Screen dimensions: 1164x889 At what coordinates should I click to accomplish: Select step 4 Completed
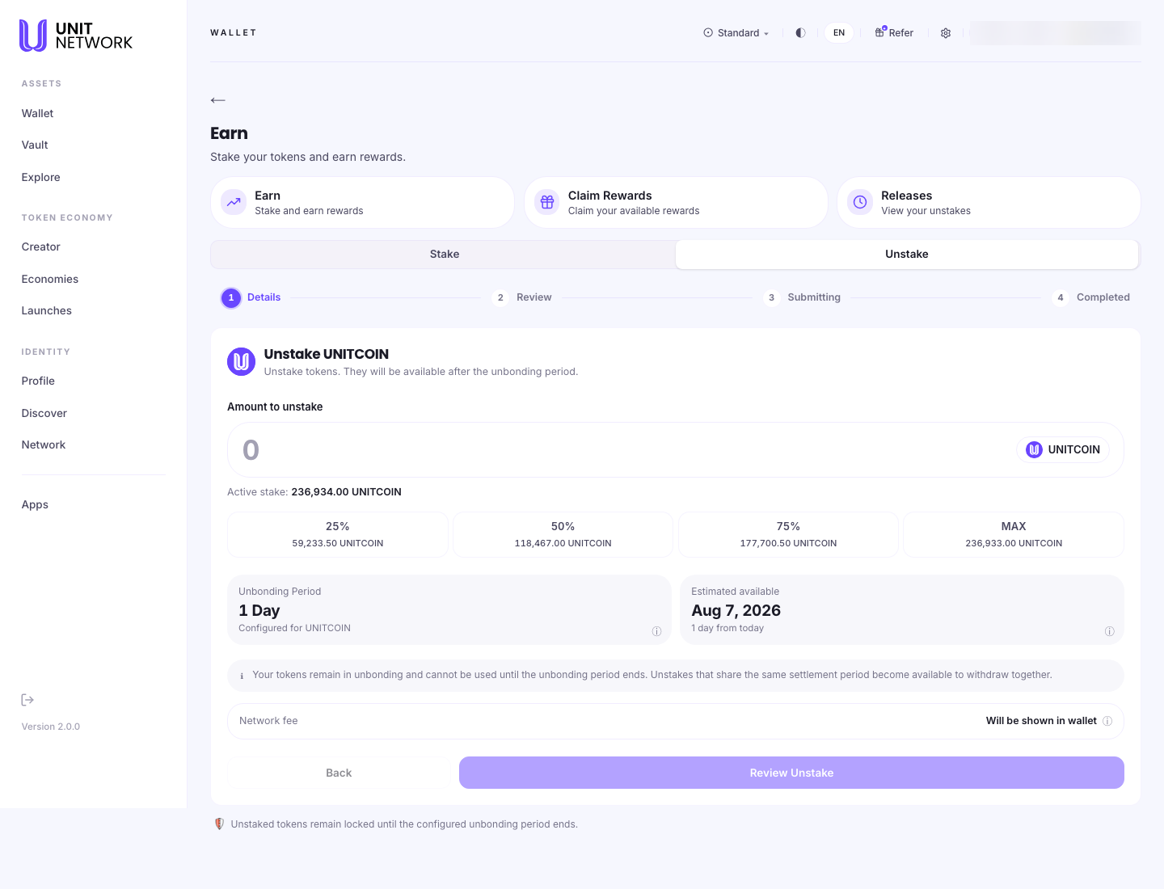[1091, 297]
